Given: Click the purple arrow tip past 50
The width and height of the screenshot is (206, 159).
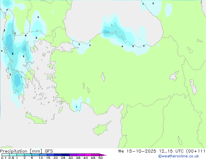Looking at the screenshot, I should pos(103,155).
